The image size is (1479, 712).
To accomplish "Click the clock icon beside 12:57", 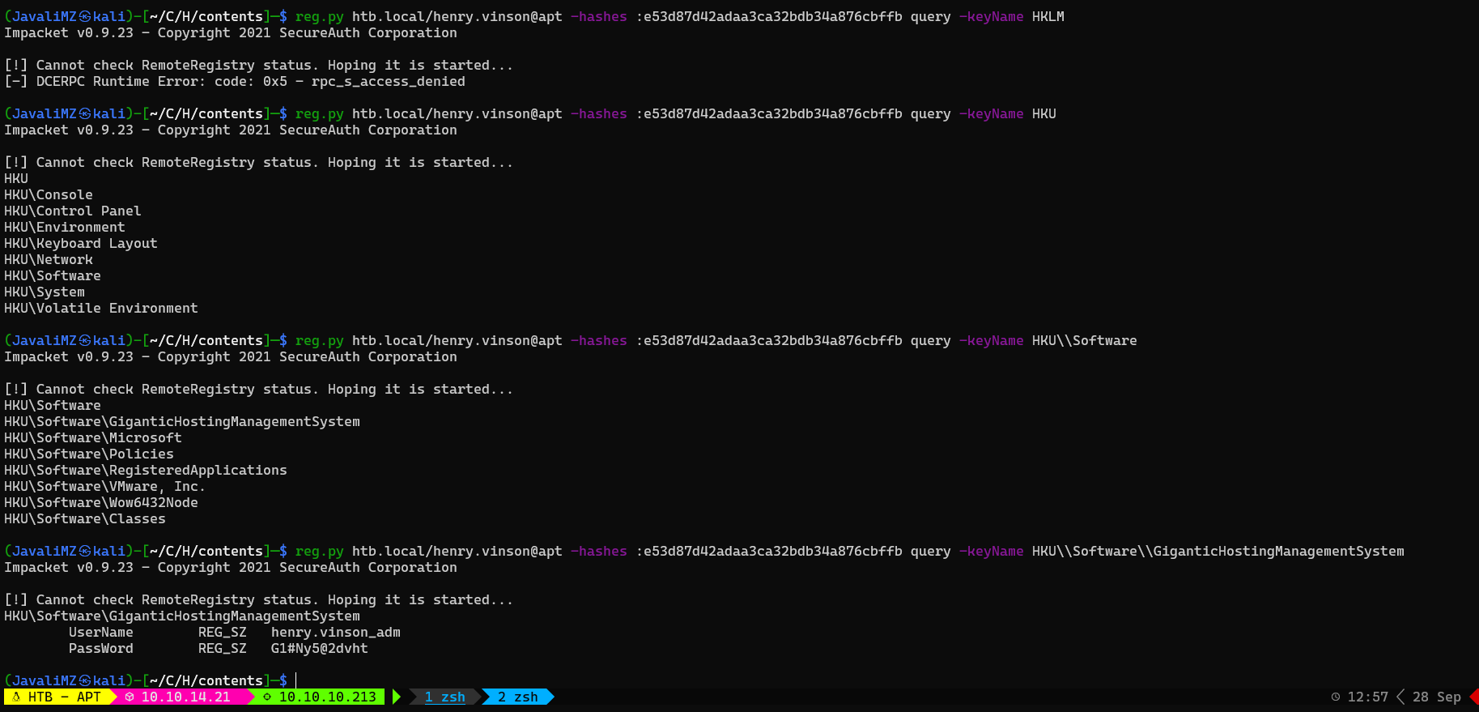I will click(x=1336, y=697).
